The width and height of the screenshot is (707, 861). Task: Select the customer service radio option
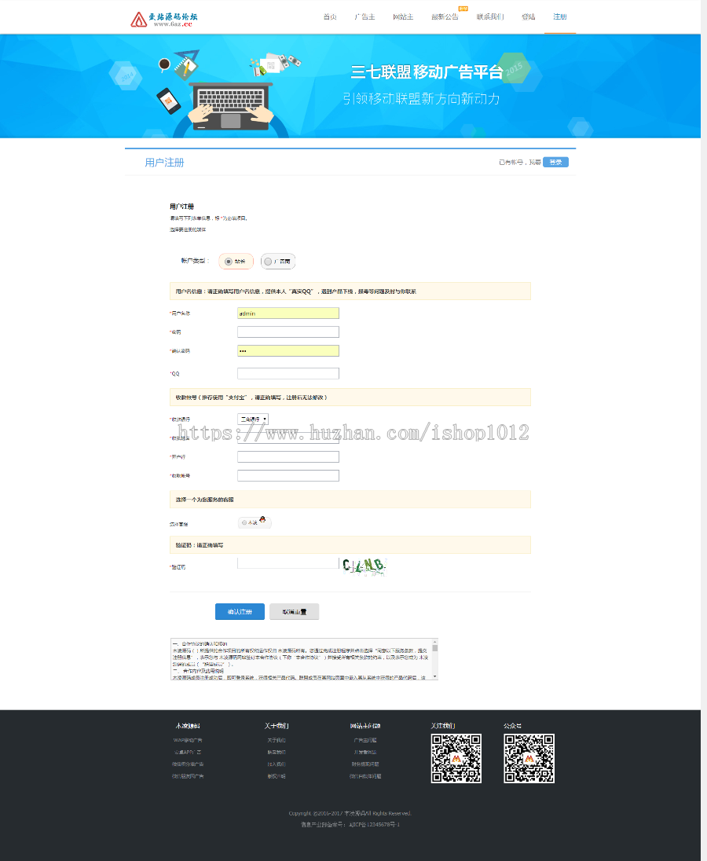tap(244, 522)
